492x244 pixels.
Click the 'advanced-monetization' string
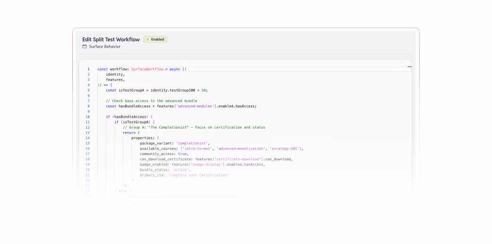coord(241,148)
